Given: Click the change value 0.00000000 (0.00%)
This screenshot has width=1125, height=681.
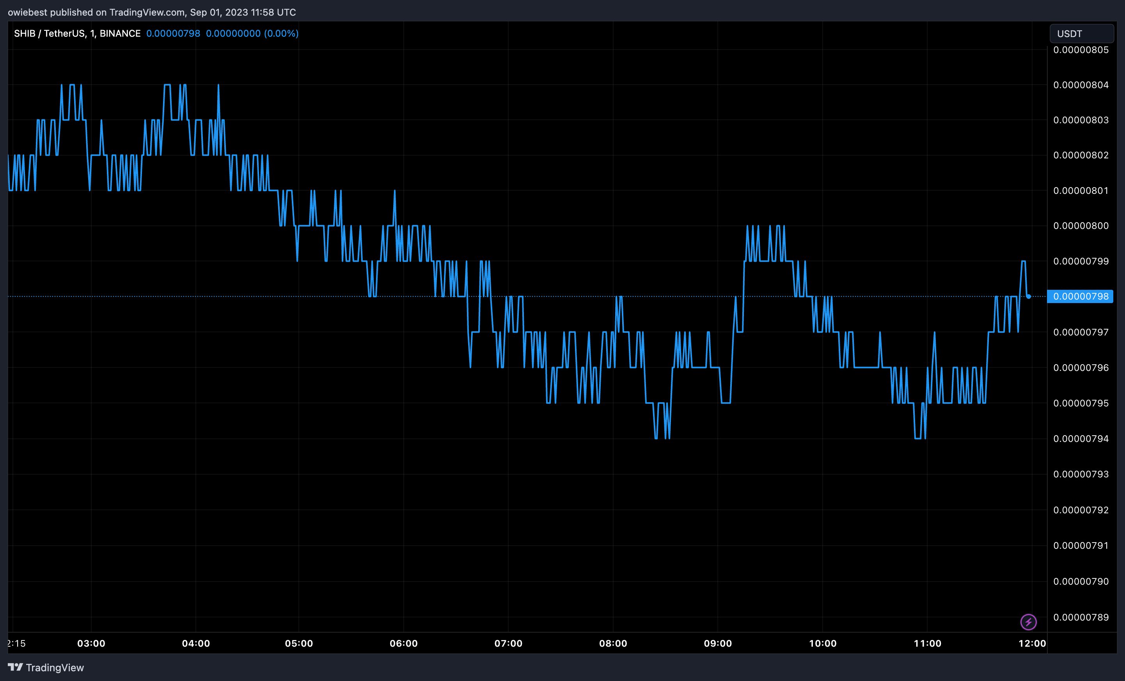Looking at the screenshot, I should 252,33.
